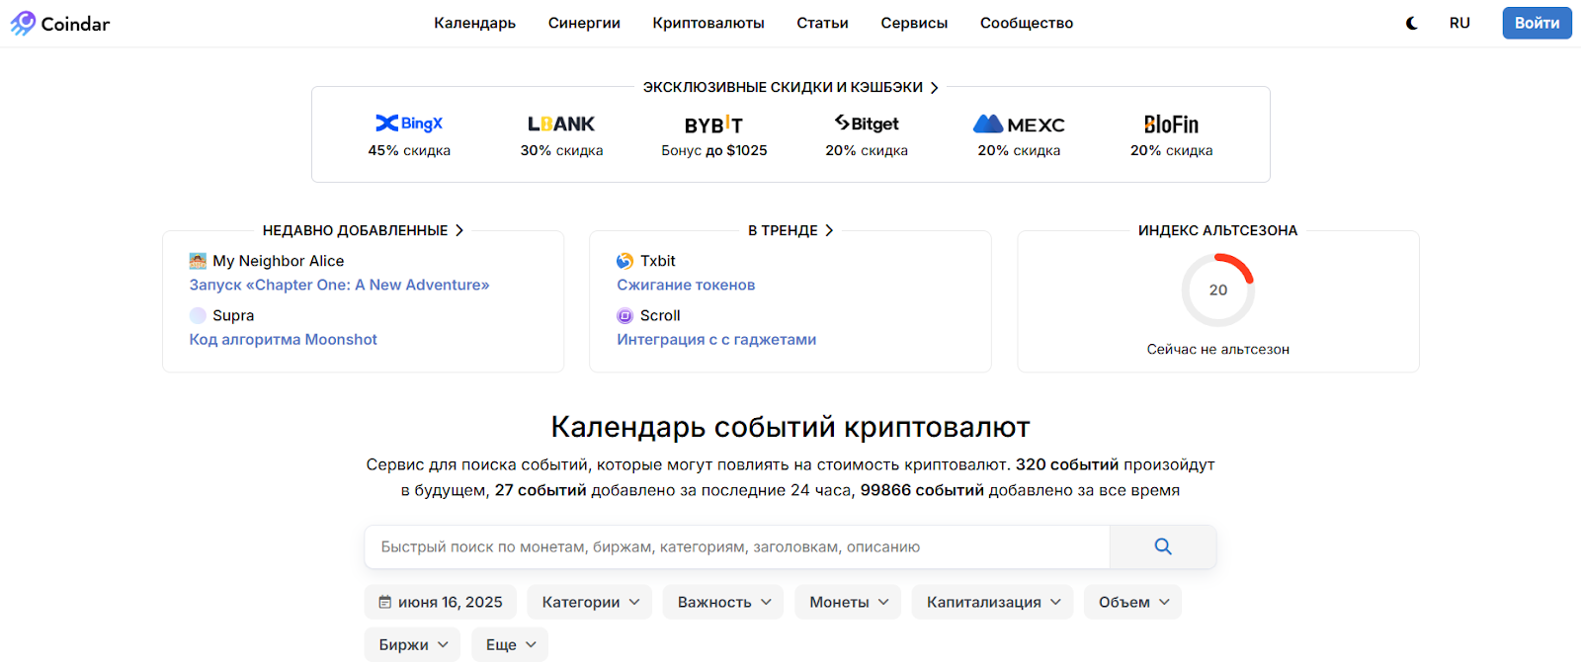Open the MEXC discount offer
Image resolution: width=1581 pixels, height=668 pixels.
point(1019,135)
